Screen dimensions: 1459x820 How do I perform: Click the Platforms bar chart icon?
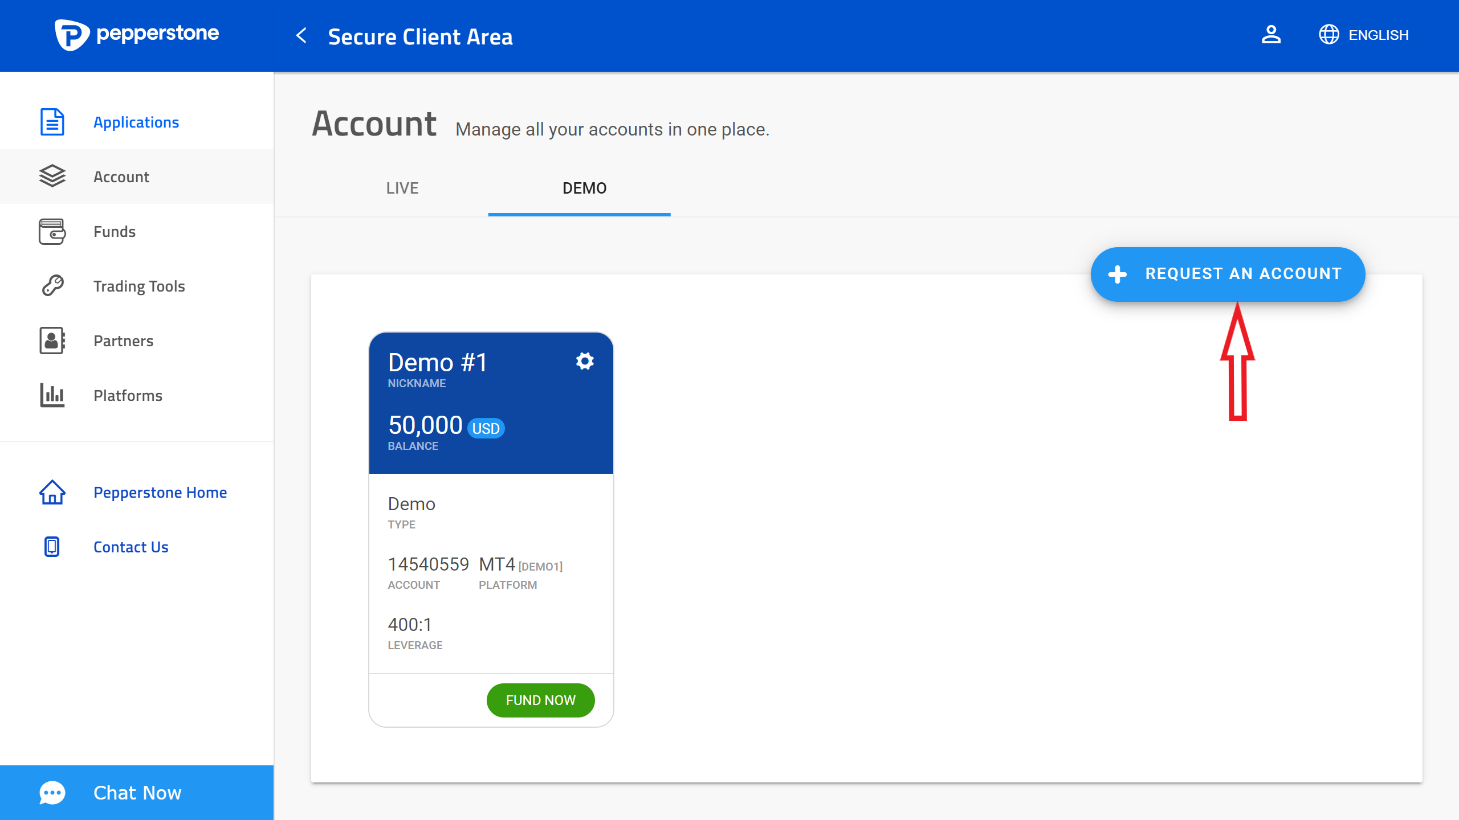52,395
